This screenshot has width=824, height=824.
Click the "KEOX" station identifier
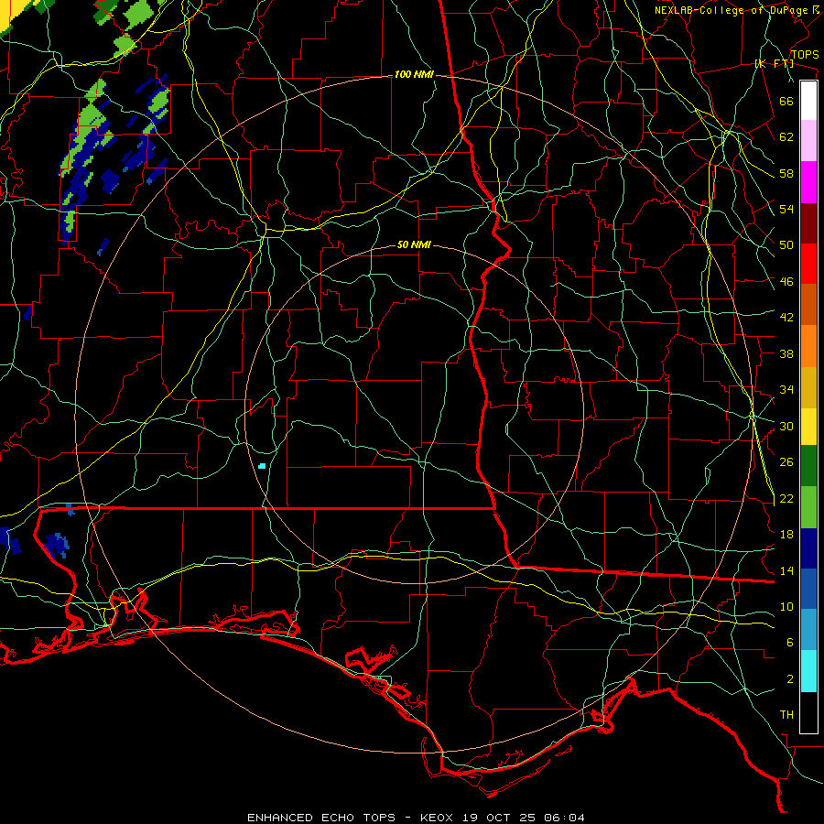click(x=439, y=818)
